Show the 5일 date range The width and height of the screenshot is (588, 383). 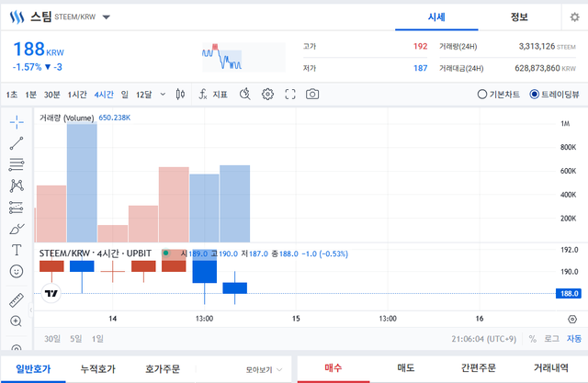pyautogui.click(x=75, y=339)
